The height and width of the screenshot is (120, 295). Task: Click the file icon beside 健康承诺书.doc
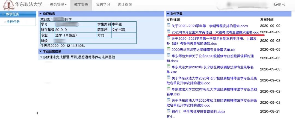tap(168, 32)
